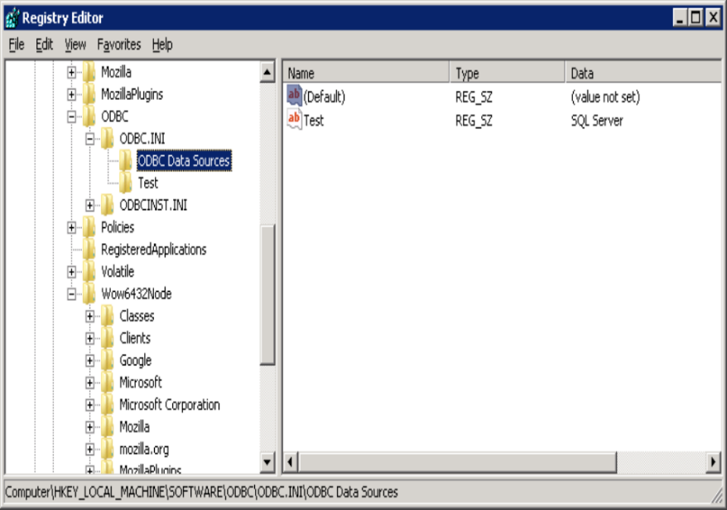Collapse the ODBC.INI key
This screenshot has height=510, width=727.
[90, 139]
